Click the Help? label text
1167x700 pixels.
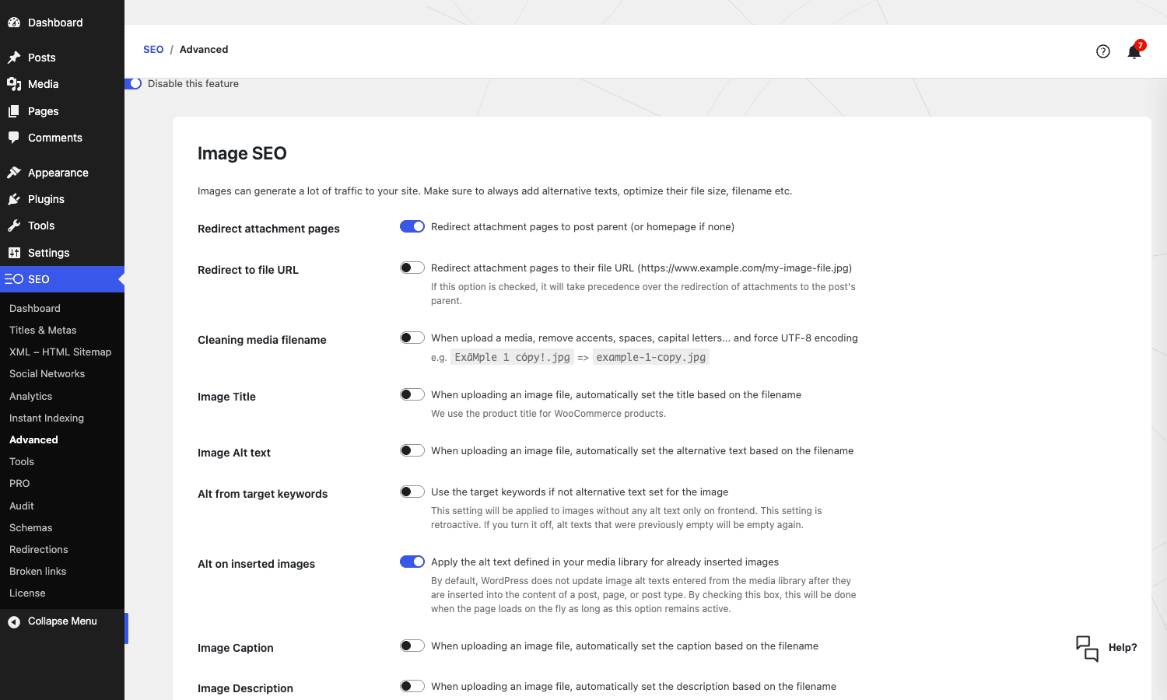click(1123, 647)
